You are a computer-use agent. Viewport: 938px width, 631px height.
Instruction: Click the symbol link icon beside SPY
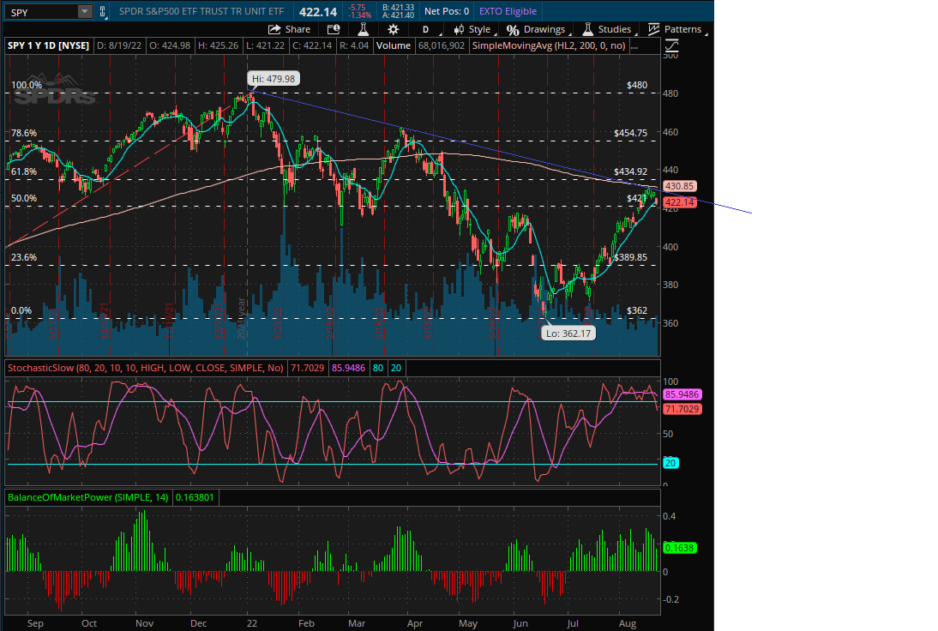(x=103, y=11)
